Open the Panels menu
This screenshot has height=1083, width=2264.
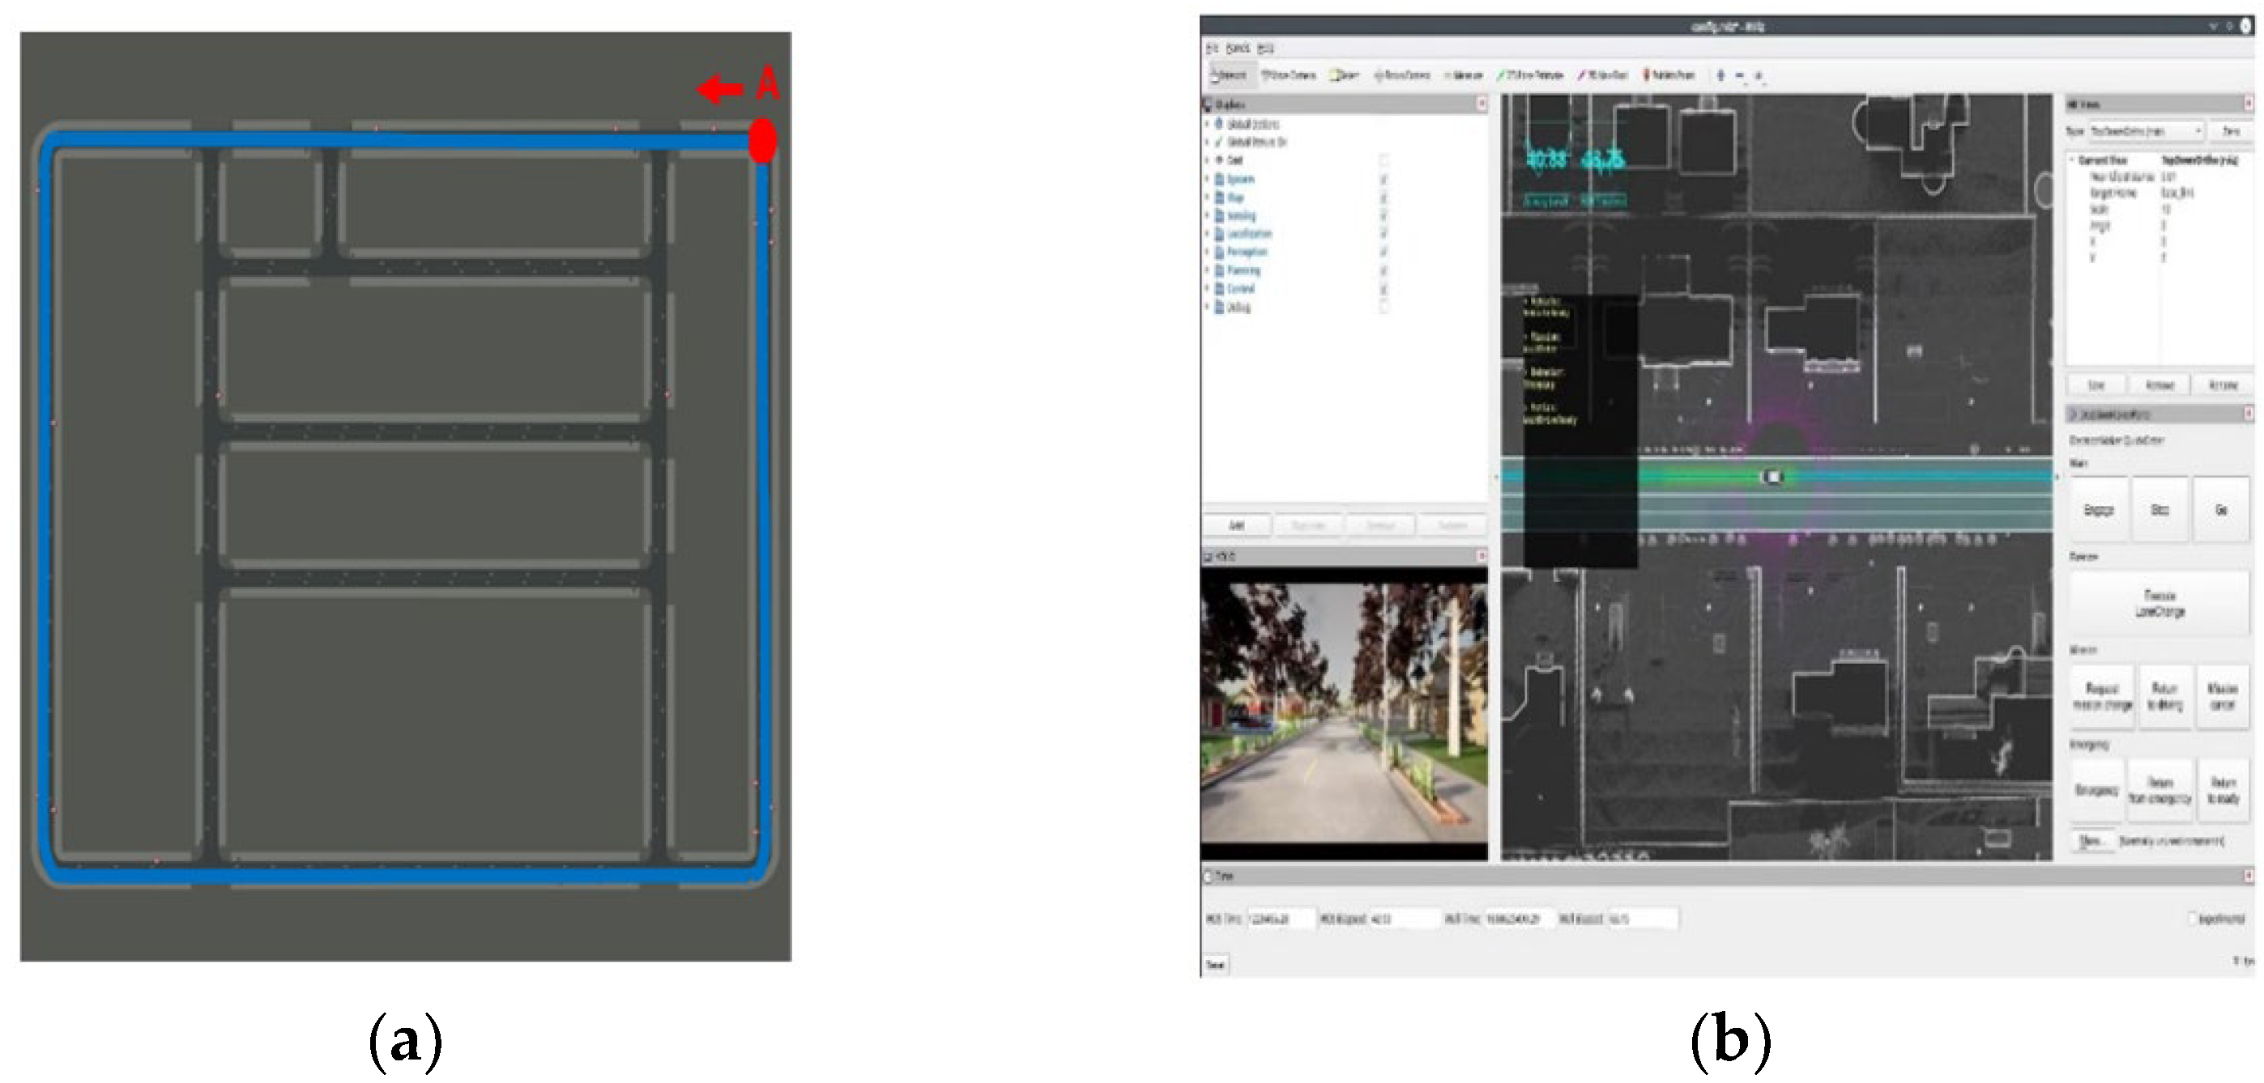(x=1238, y=49)
